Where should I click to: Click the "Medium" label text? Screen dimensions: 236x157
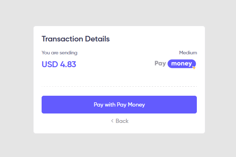coord(188,53)
